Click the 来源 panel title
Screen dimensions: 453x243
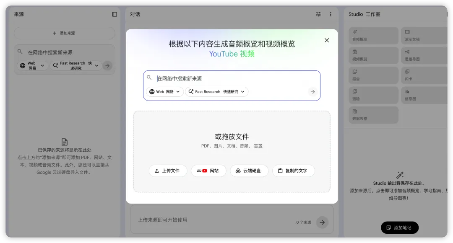19,14
